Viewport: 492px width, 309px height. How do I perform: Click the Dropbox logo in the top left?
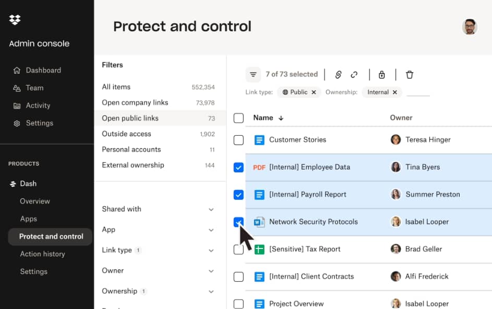[14, 20]
